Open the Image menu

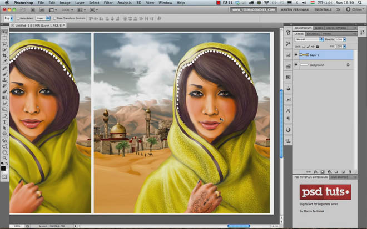pos(65,3)
